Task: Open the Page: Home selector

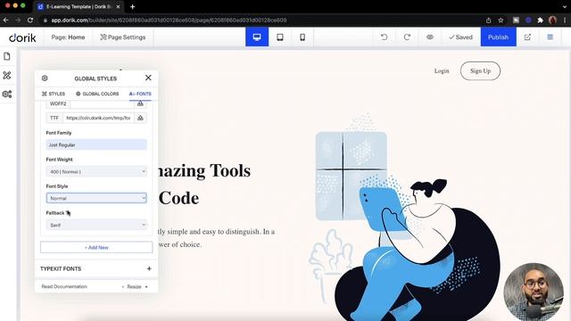Action: (68, 37)
